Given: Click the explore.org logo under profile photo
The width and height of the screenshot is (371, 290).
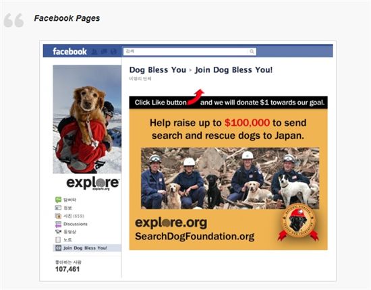Looking at the screenshot, I should 92,183.
